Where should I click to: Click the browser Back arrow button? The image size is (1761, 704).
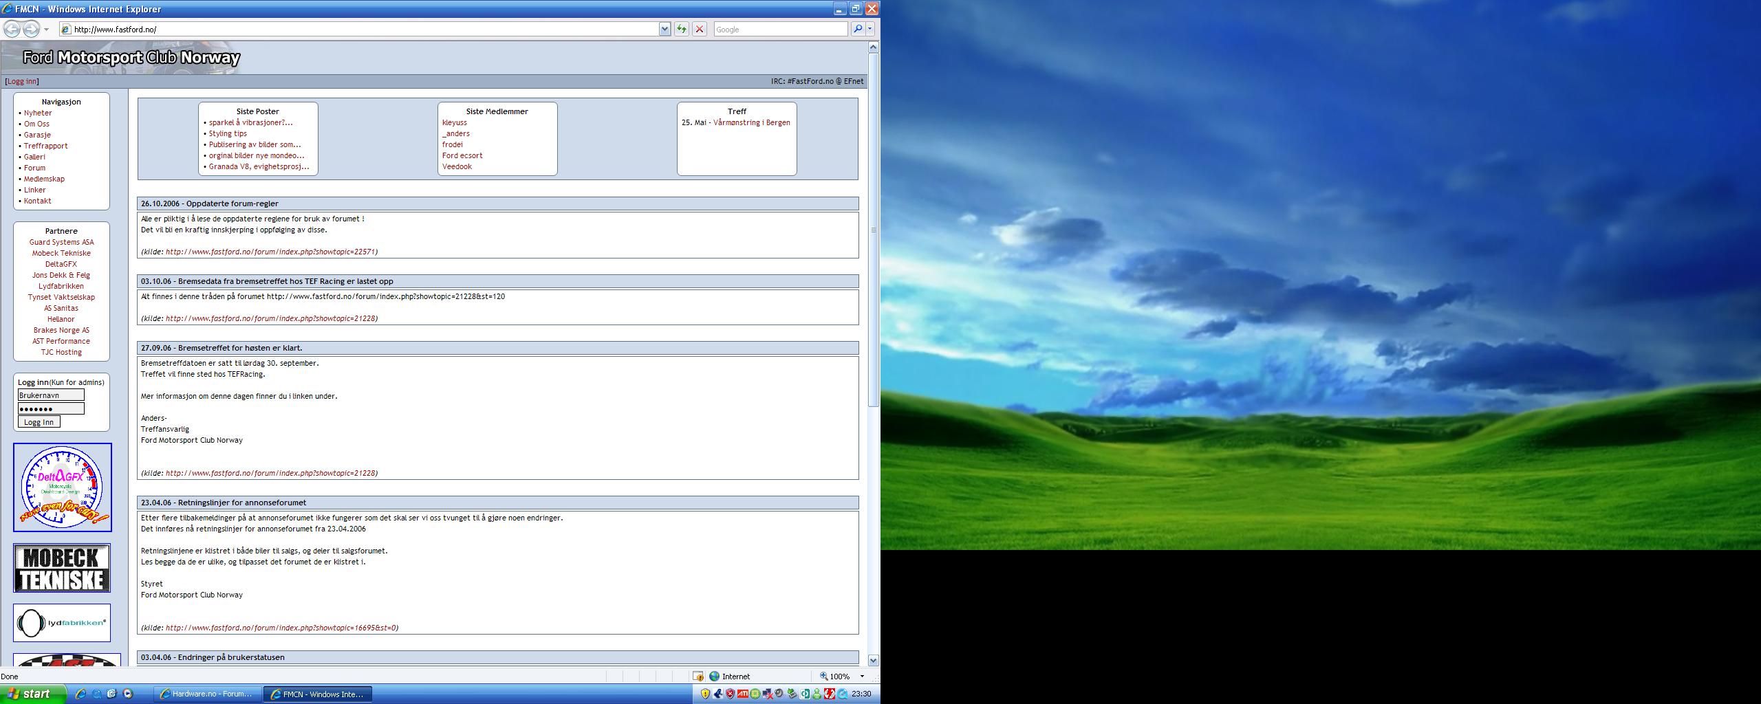click(x=12, y=29)
